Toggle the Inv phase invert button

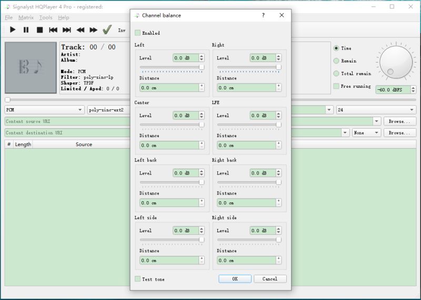pos(122,30)
